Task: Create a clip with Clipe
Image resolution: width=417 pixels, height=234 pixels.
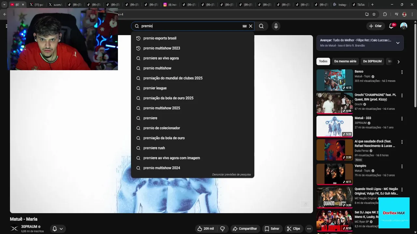Action: [294, 229]
